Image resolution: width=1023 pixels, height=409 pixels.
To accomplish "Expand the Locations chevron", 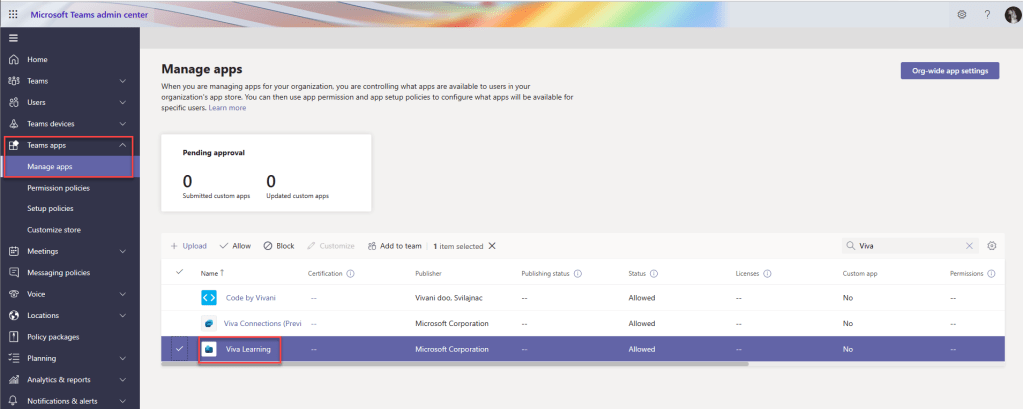I will pyautogui.click(x=122, y=316).
